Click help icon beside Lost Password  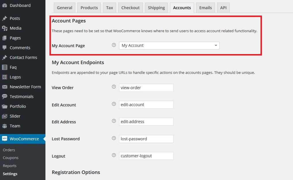point(114,138)
